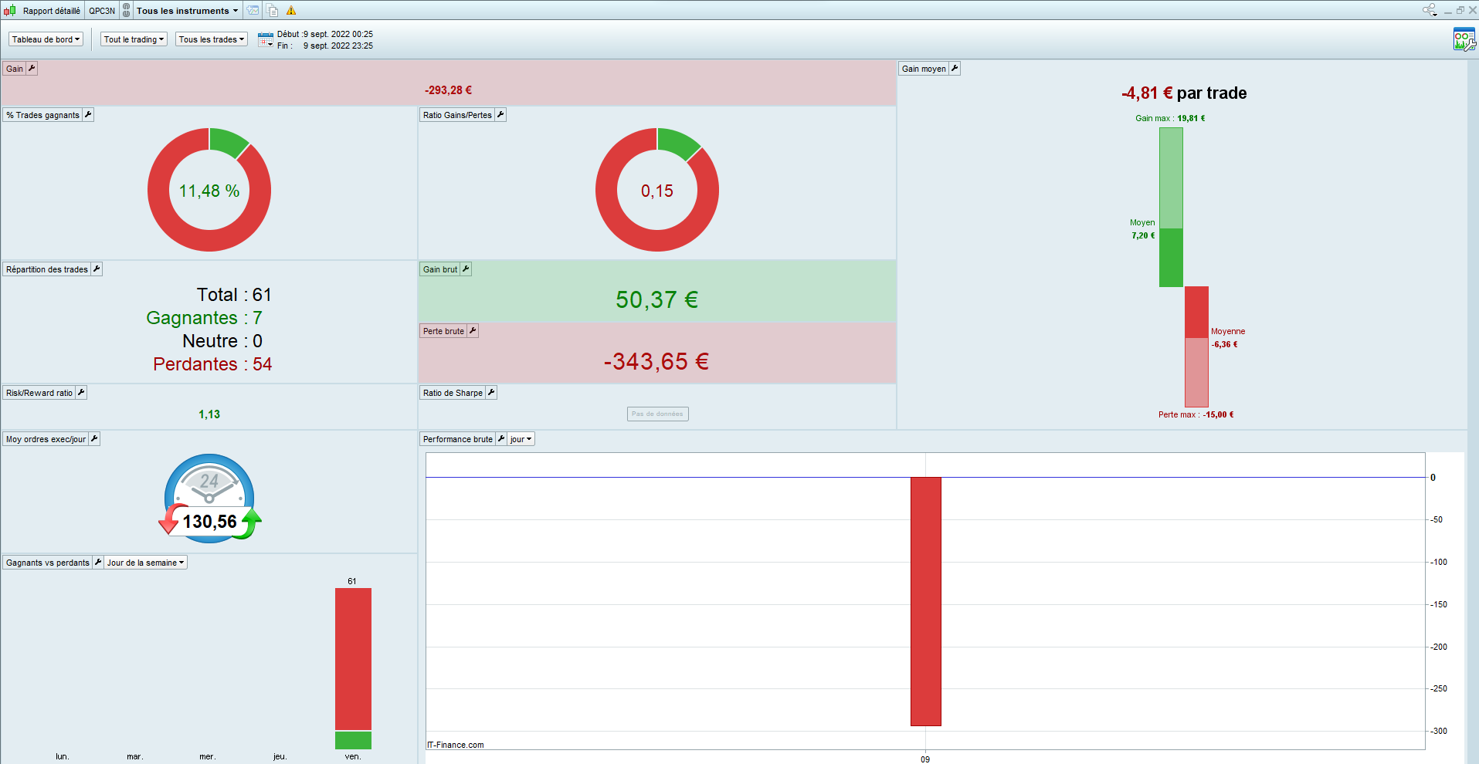Click the 130,56 orders per day gauge
This screenshot has width=1479, height=764.
(x=209, y=499)
